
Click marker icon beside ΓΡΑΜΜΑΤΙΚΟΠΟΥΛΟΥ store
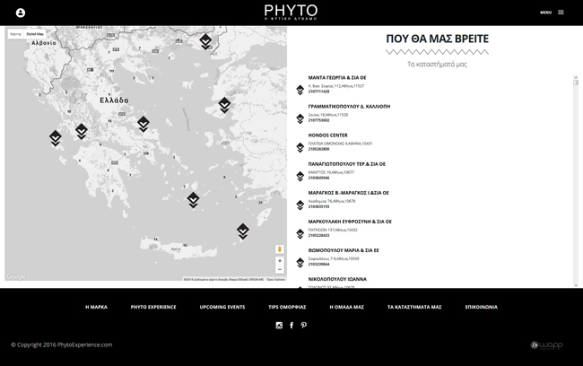(300, 118)
